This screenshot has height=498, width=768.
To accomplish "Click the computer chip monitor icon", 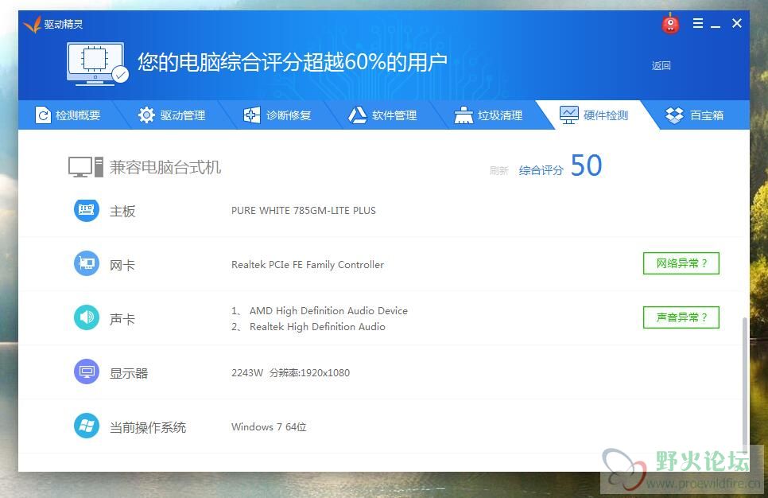I will tap(98, 64).
